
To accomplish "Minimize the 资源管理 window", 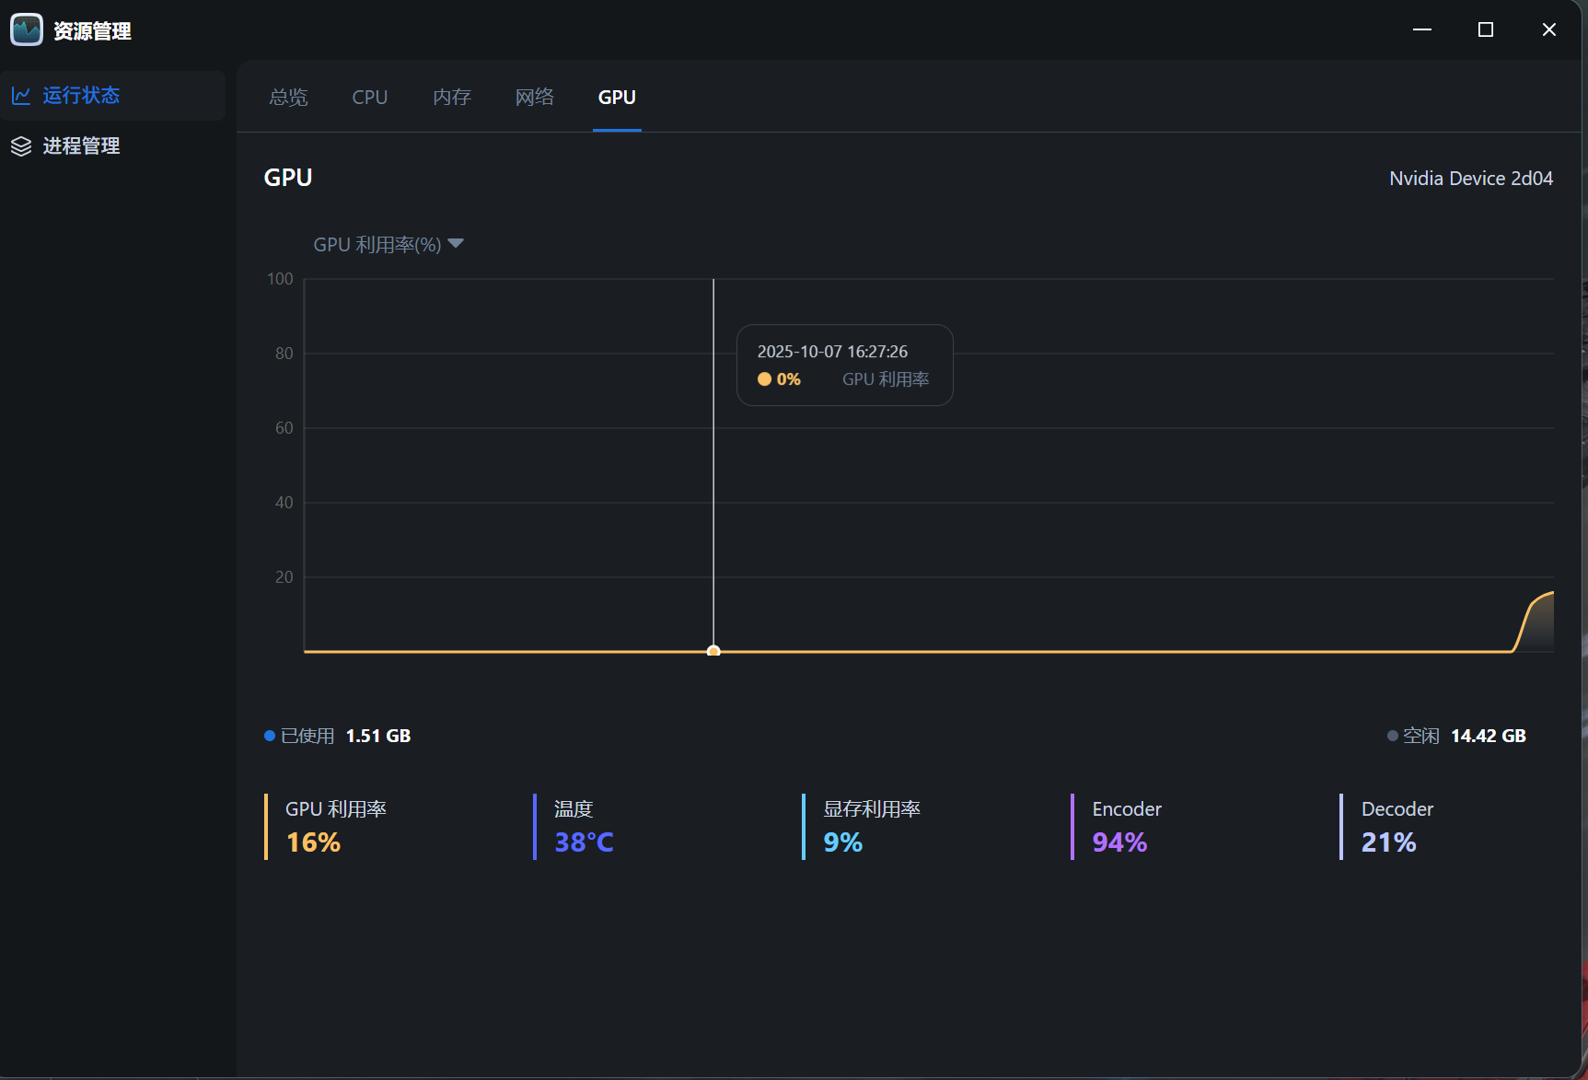I will pos(1422,30).
